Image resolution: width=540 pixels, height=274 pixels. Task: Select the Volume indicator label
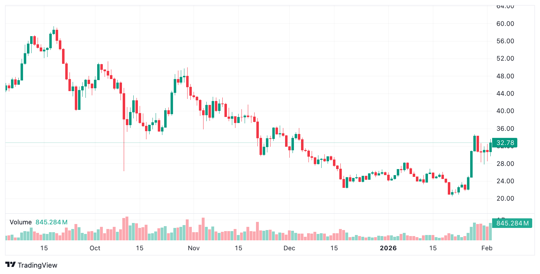click(x=21, y=222)
